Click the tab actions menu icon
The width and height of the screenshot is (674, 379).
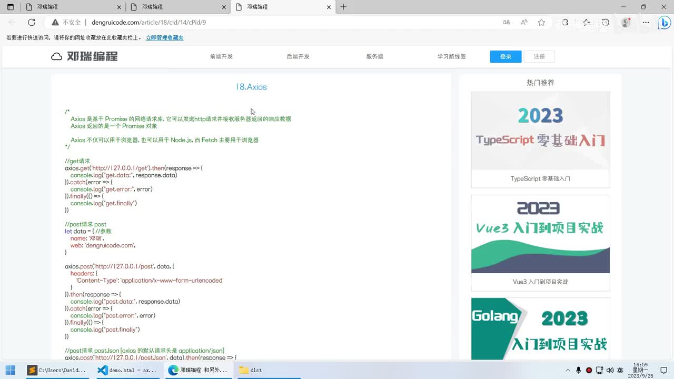coord(11,7)
